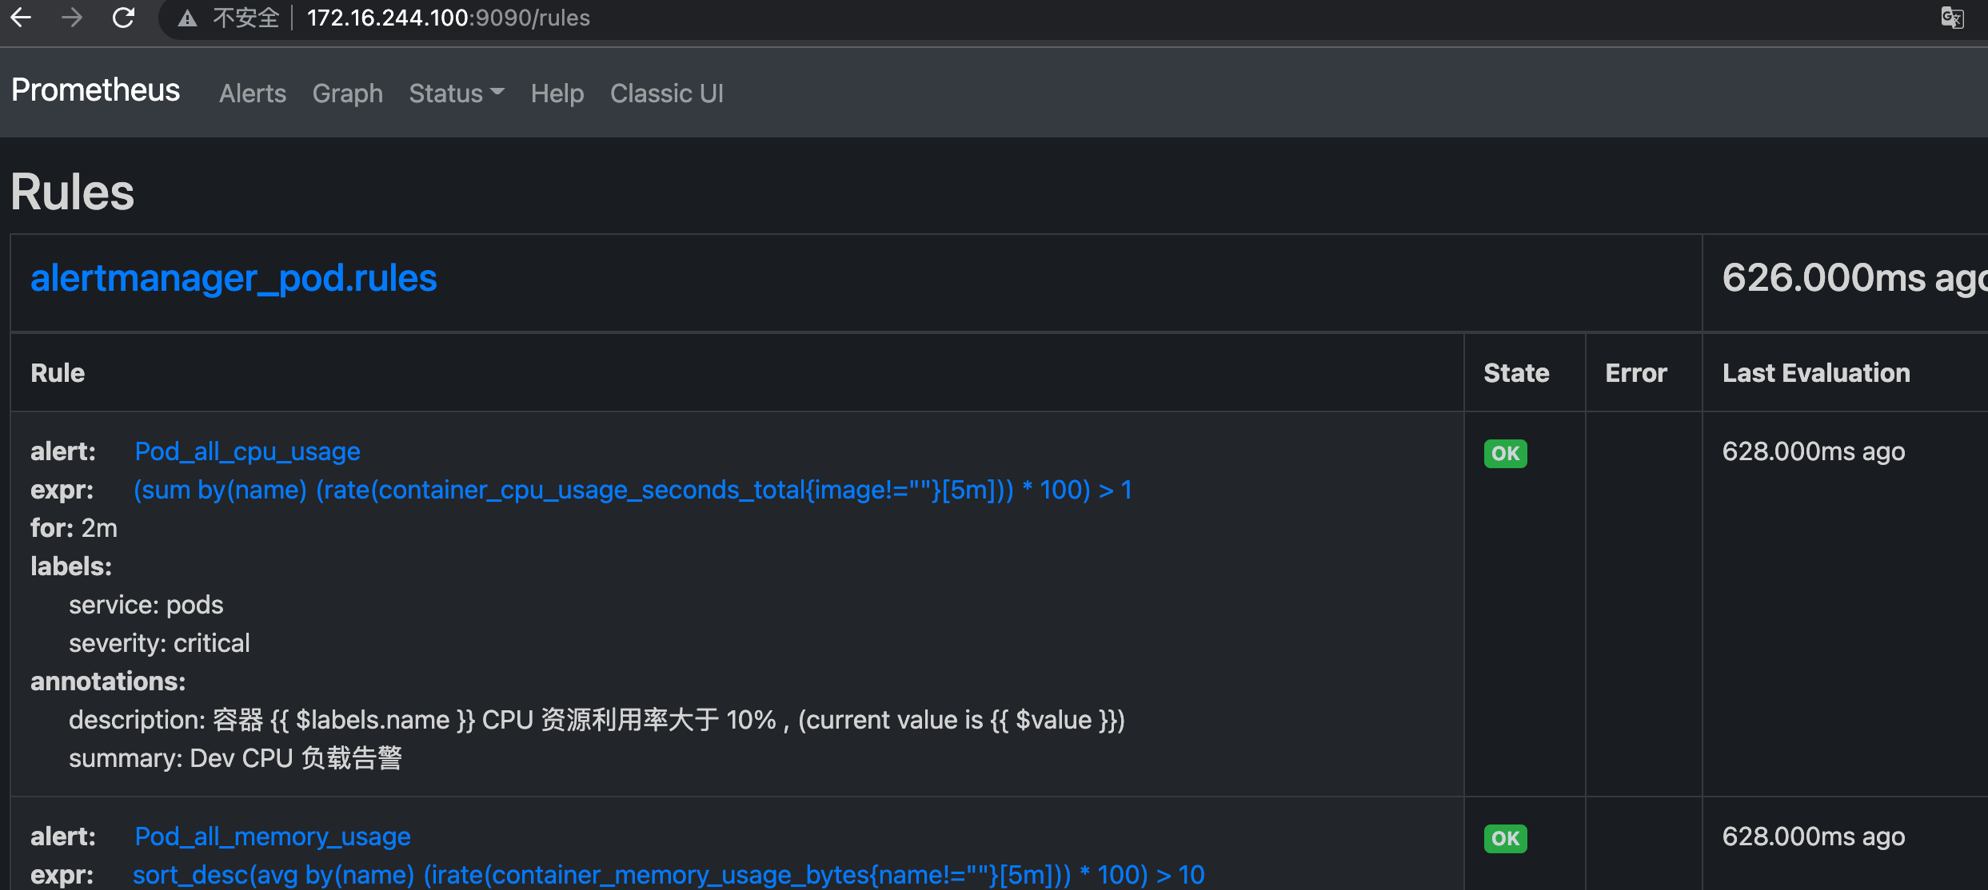Select '628.000ms ago' in Pod_all_memory_usage row
The image size is (1988, 890).
[1814, 836]
